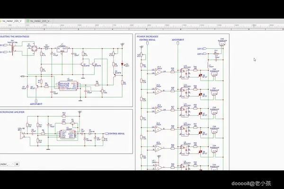Select the electrolytic capacitor C1 470uF
The height and width of the screenshot is (189, 284).
[x=52, y=54]
